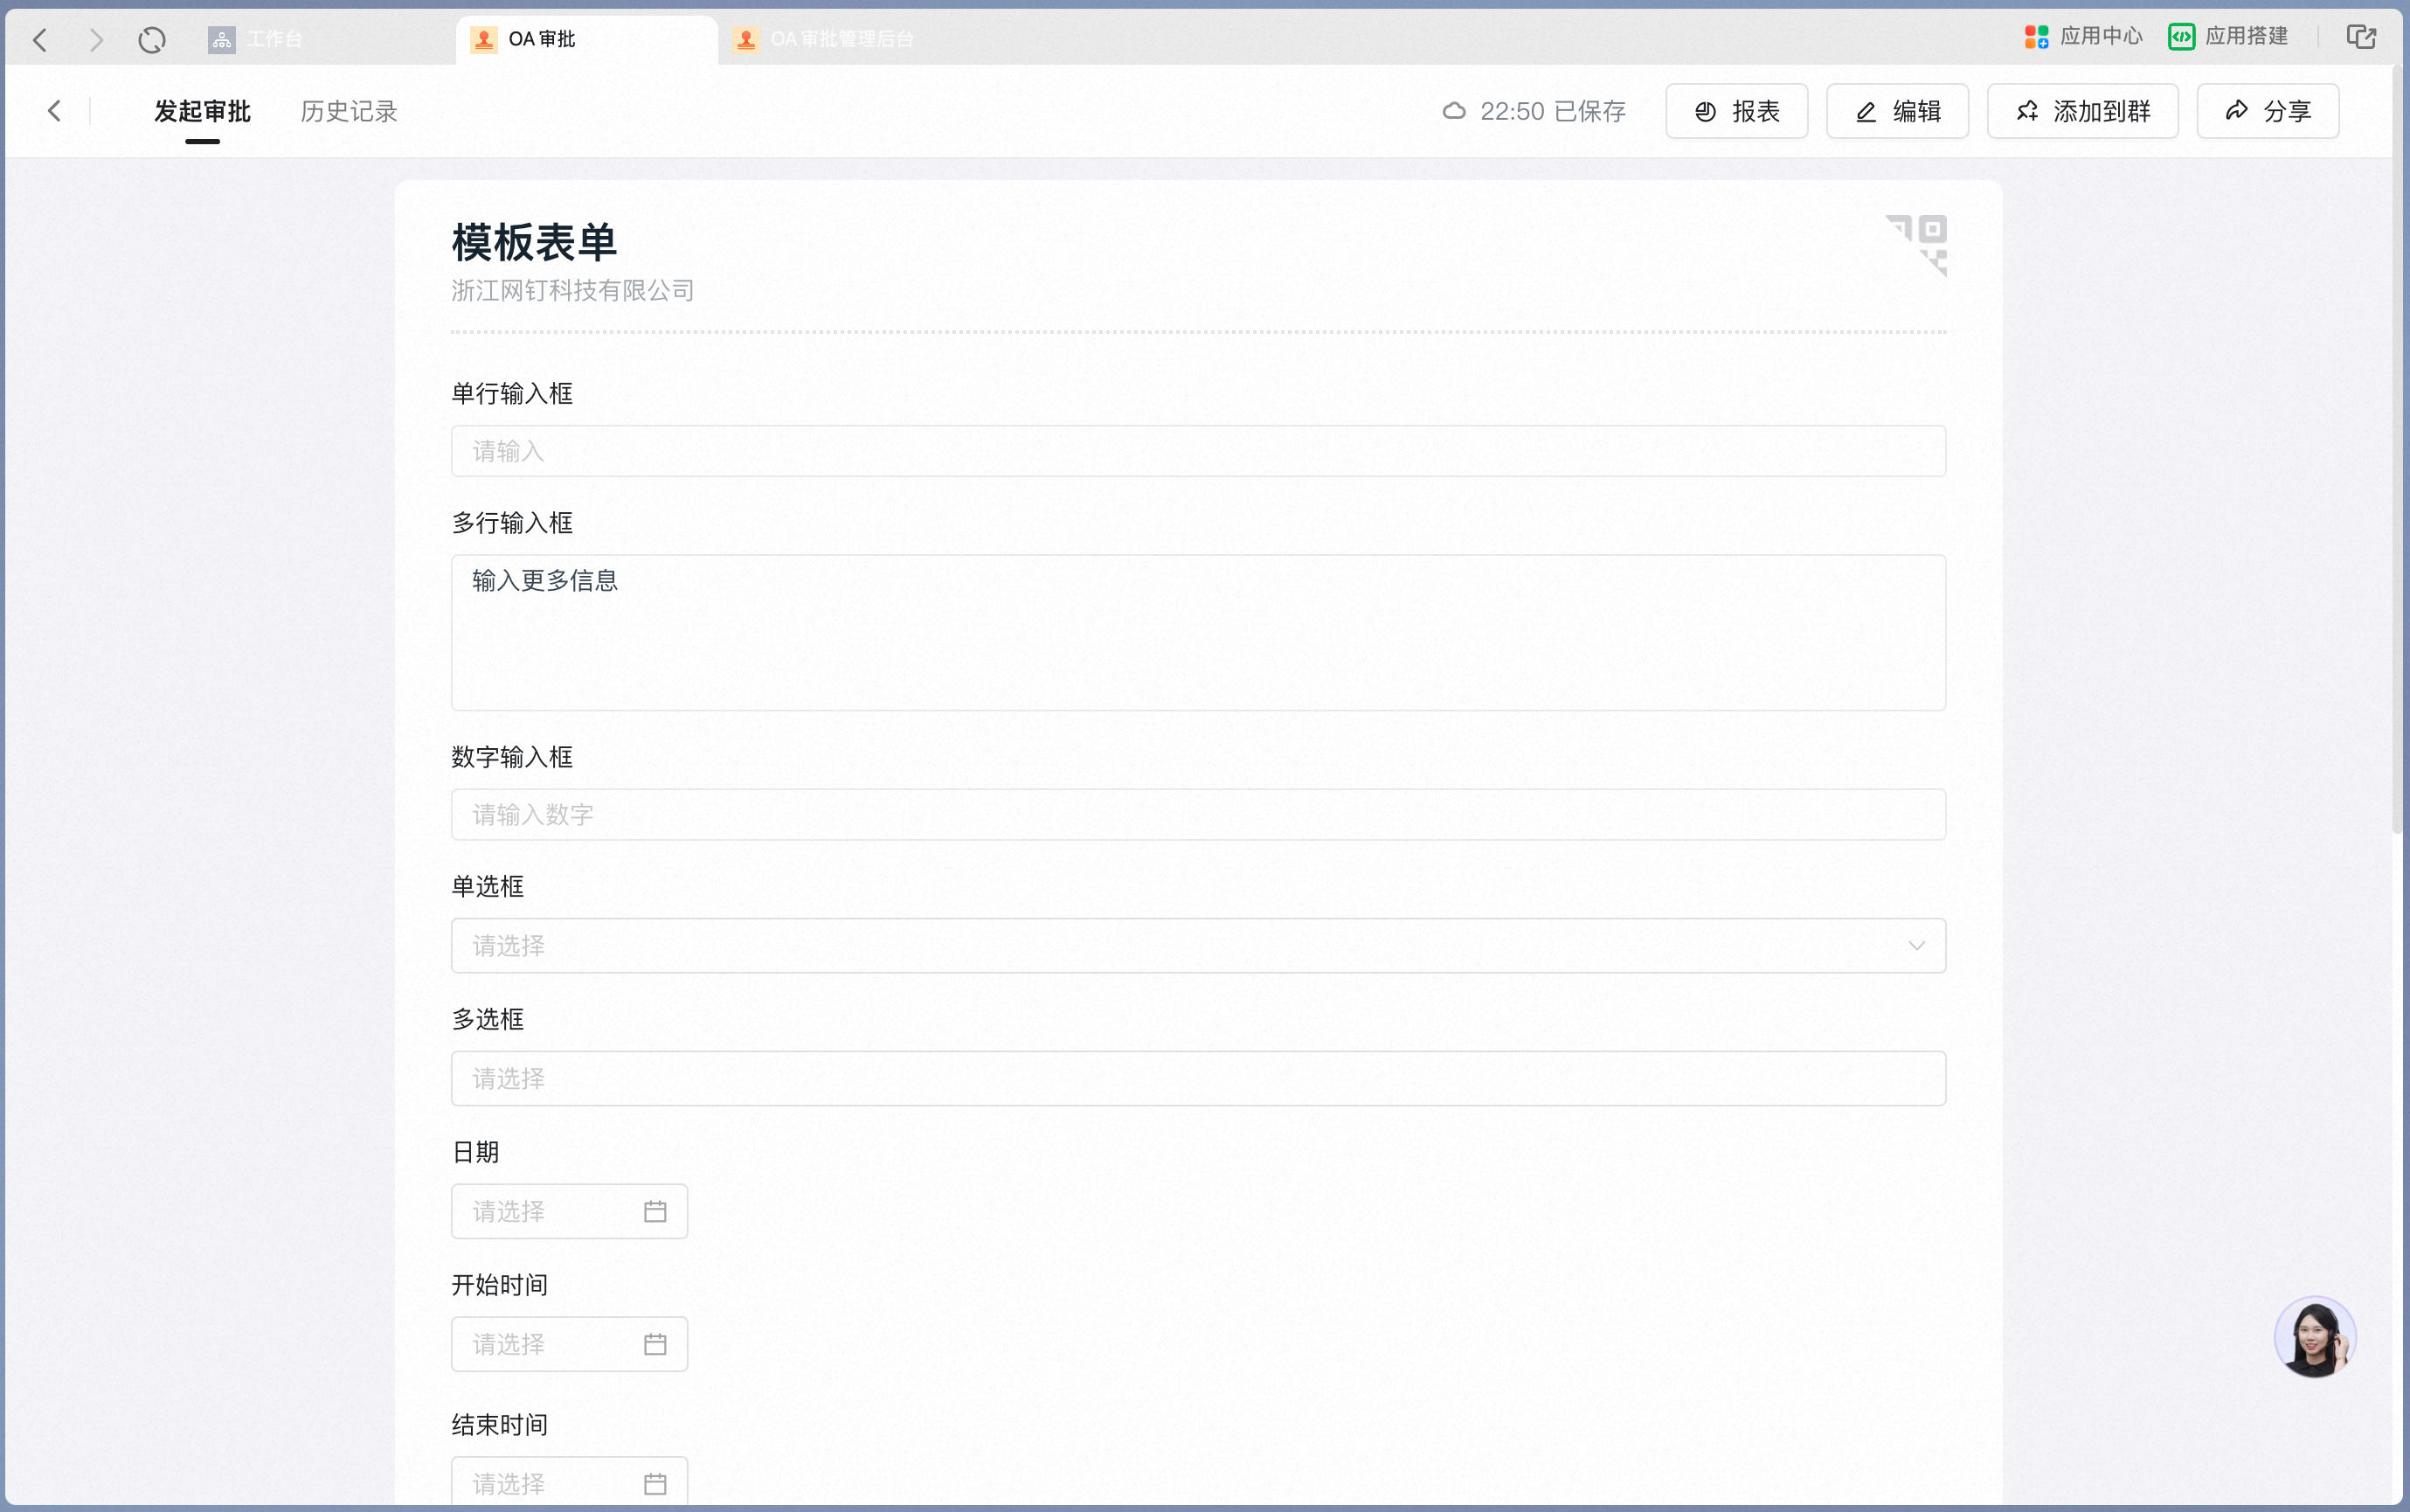
Task: Click the 分享 button
Action: point(2267,111)
